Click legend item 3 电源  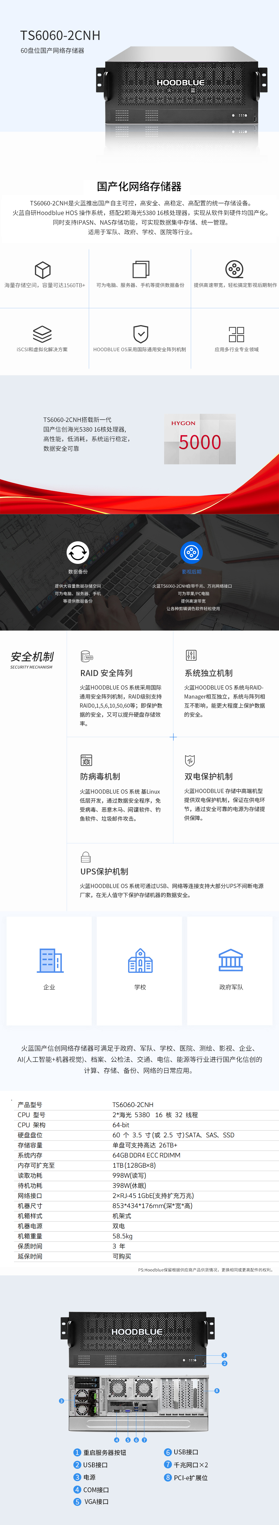click(85, 1477)
